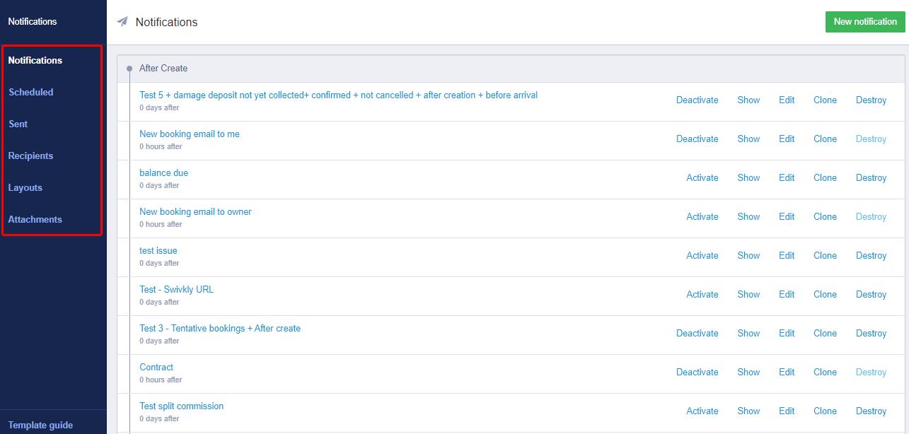The height and width of the screenshot is (434, 909).
Task: Clone the Test split commission notification
Action: tap(825, 411)
